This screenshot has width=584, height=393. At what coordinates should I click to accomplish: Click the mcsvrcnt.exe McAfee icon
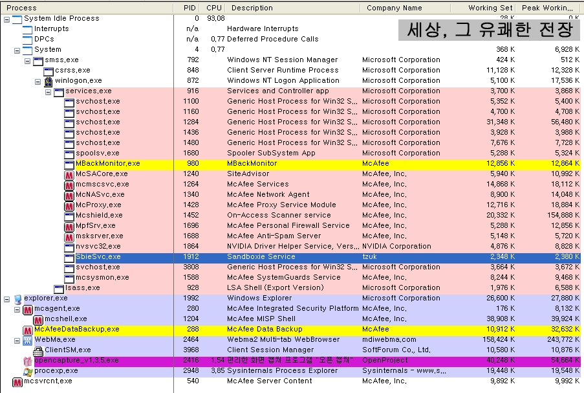coord(17,382)
